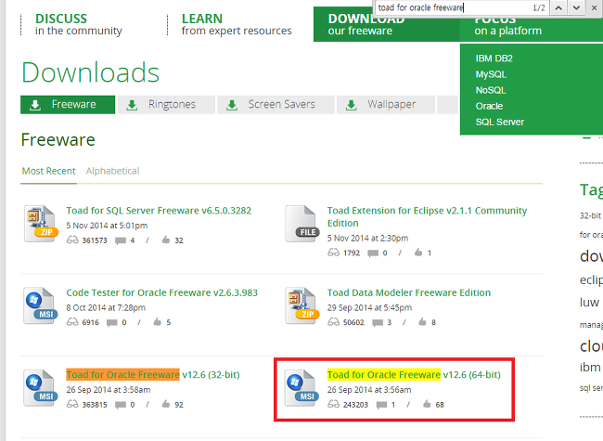Click the comments icon for Toad Extension for Eclipse
This screenshot has width=603, height=441.
tap(373, 253)
